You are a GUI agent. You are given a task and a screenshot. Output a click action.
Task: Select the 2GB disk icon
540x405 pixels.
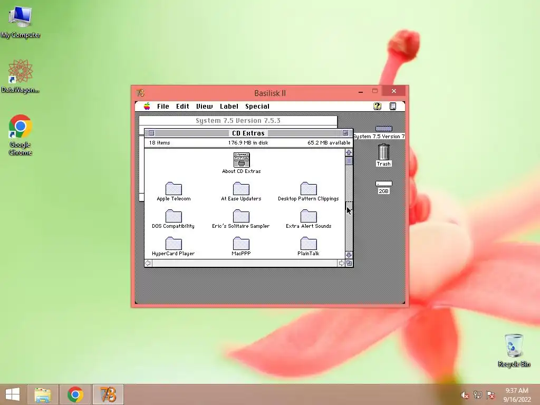384,184
